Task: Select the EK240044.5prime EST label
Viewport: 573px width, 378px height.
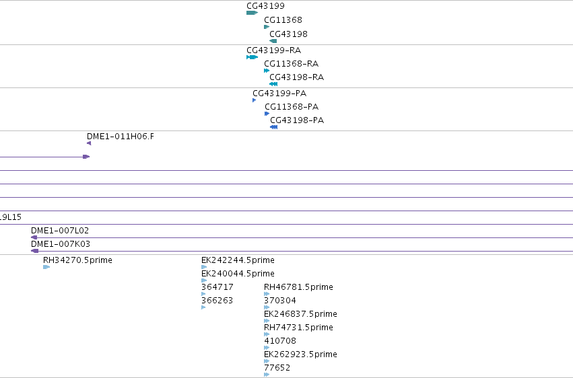Action: [x=238, y=273]
